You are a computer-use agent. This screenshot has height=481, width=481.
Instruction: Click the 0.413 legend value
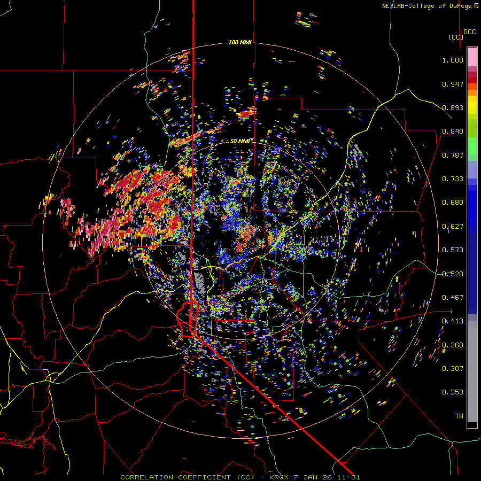pyautogui.click(x=453, y=321)
